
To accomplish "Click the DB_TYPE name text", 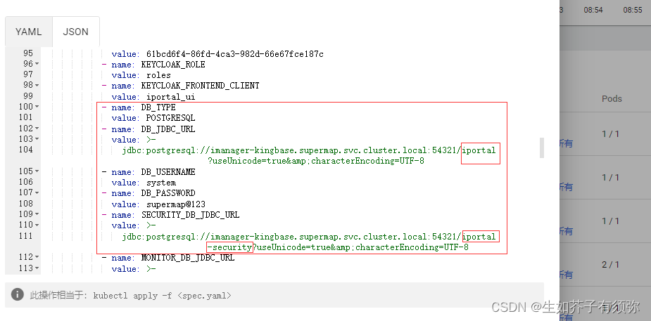I will [158, 107].
